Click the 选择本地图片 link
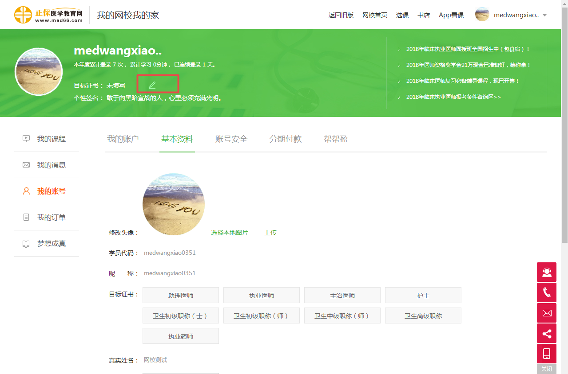Screen dimensions: 568x374 [x=230, y=233]
